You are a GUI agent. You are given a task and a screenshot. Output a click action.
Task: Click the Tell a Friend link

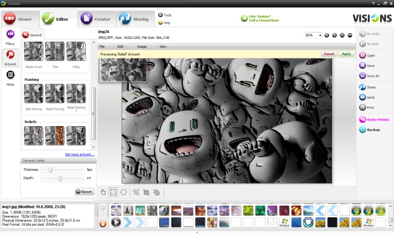[264, 20]
